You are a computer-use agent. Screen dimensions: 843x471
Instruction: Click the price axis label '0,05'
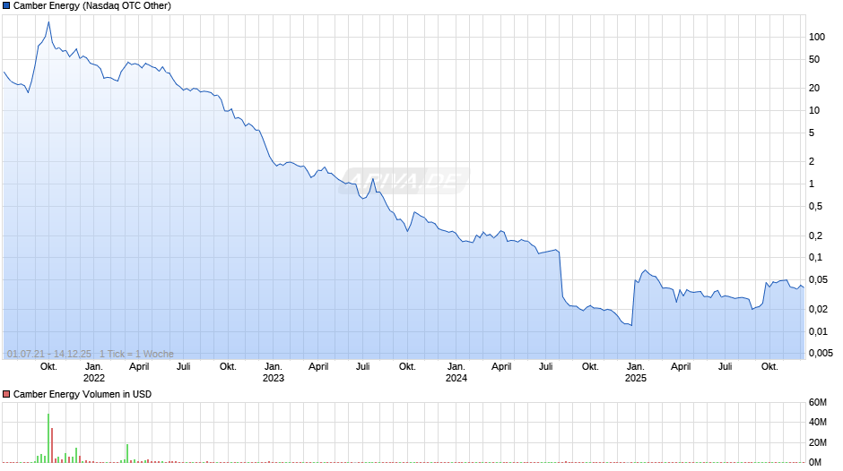[x=818, y=279]
